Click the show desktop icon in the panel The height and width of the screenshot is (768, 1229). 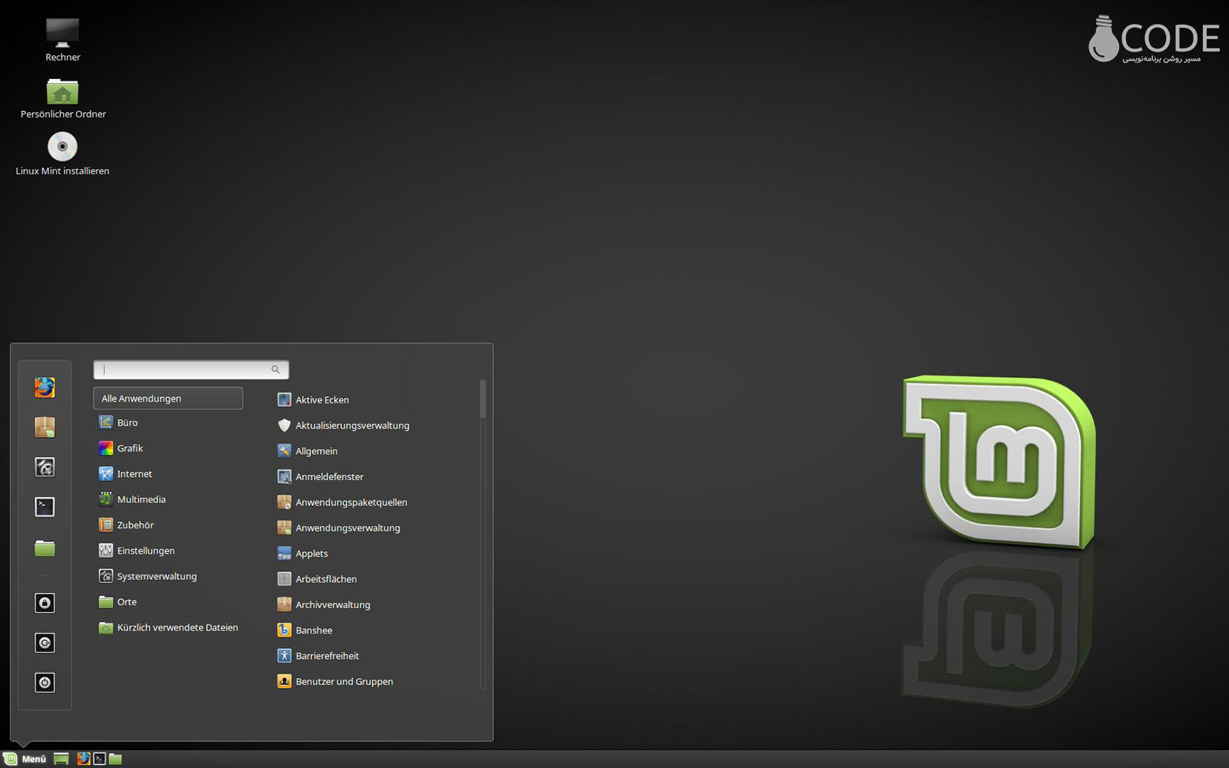tap(61, 759)
